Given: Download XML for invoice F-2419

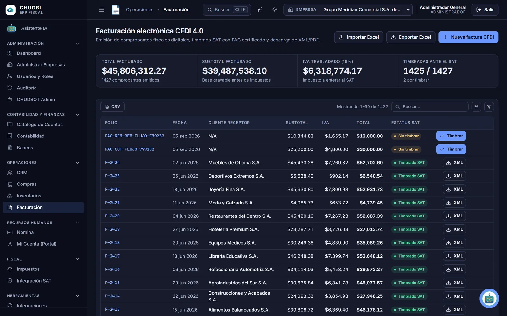Looking at the screenshot, I should coord(454,229).
